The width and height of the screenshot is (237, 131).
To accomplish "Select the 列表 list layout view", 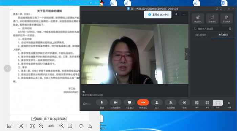I will (x=218, y=103).
